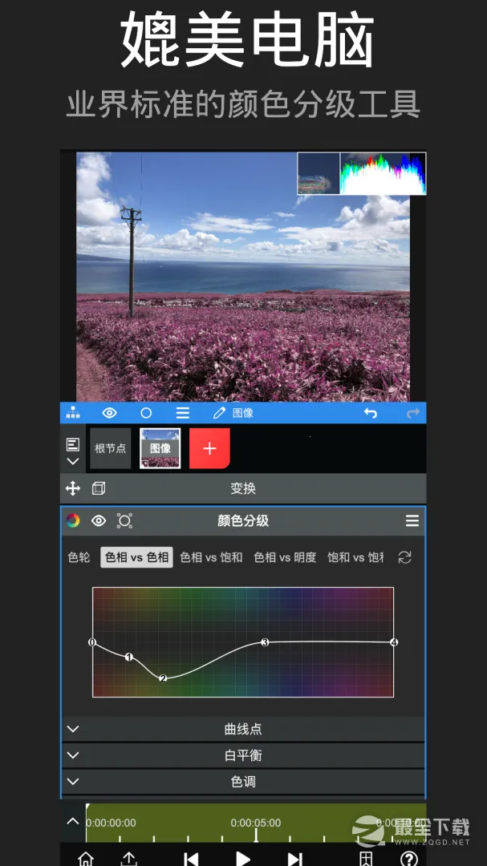Expand the 白平衡 section
This screenshot has width=487, height=866.
pos(243,755)
